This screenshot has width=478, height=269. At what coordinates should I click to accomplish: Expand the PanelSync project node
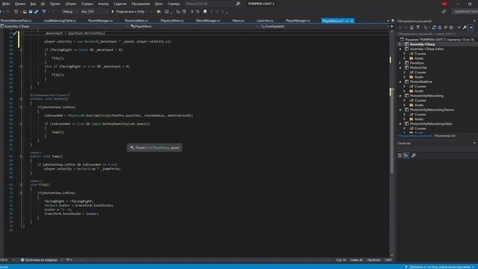click(x=400, y=63)
